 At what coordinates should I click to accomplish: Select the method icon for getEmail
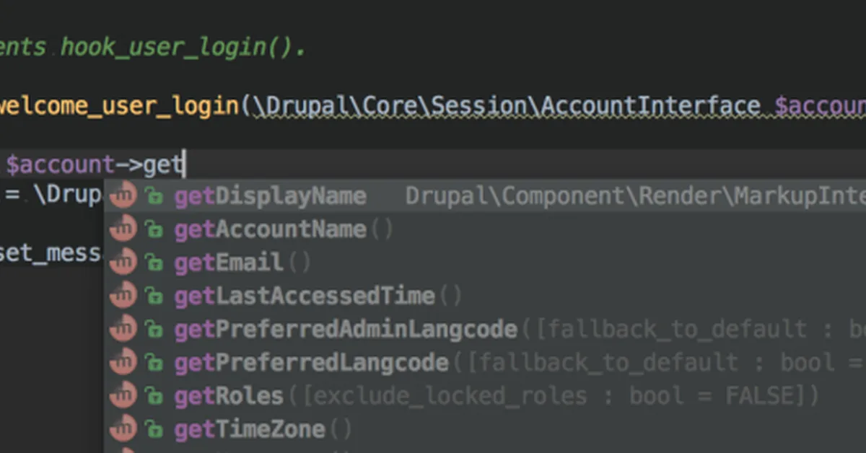click(x=123, y=262)
